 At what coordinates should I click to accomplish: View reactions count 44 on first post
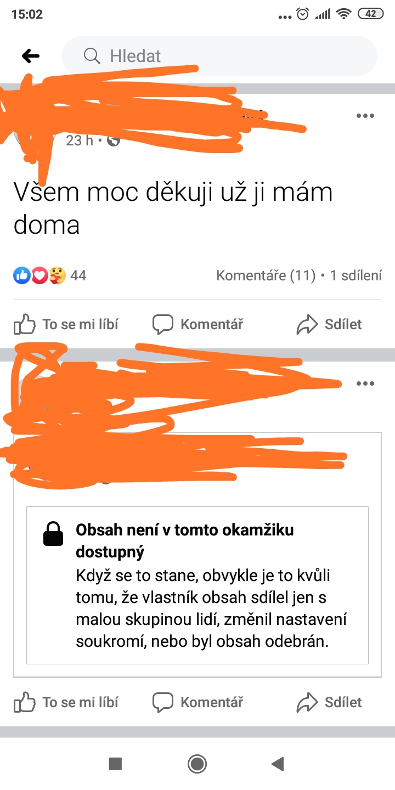pos(78,275)
